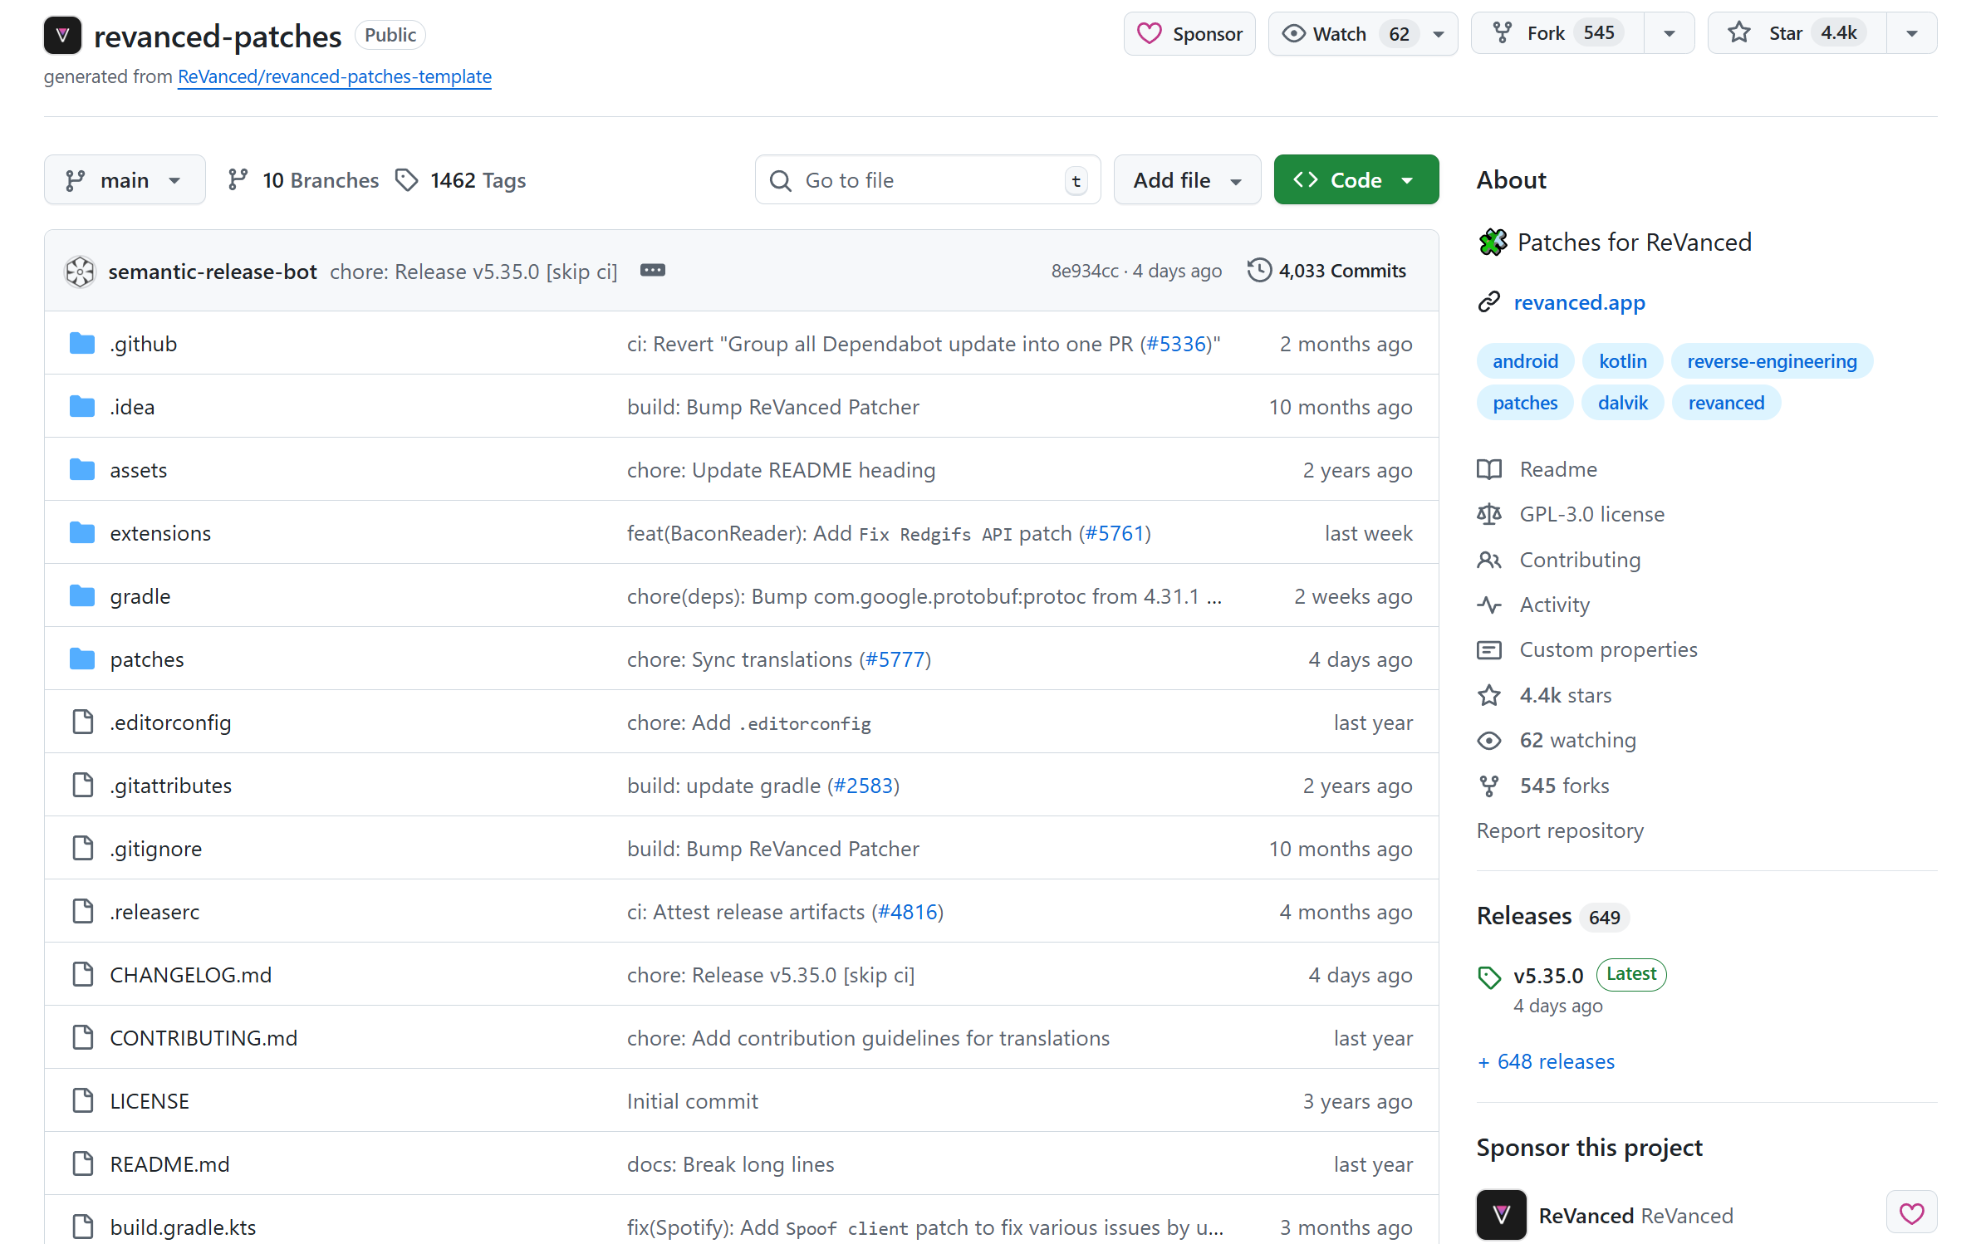
Task: View the 4,033 Commits history
Action: (1326, 272)
